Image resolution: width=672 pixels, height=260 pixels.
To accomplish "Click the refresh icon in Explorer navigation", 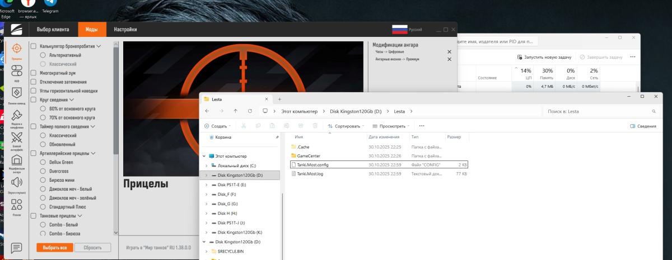I will click(250, 111).
